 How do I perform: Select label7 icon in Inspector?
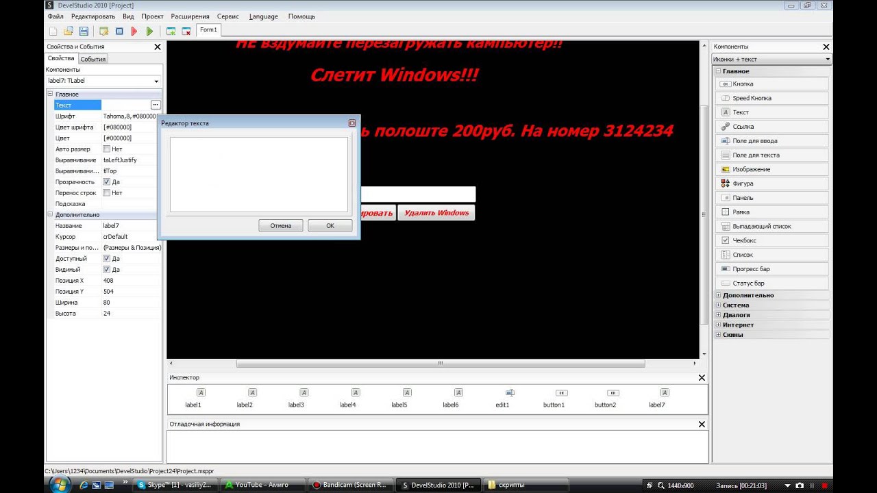pyautogui.click(x=665, y=392)
